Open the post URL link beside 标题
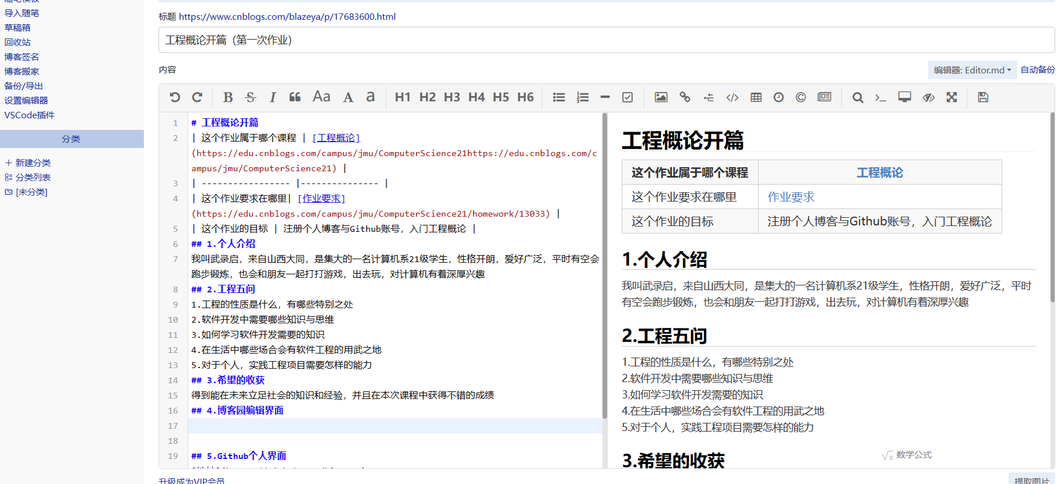 point(287,16)
